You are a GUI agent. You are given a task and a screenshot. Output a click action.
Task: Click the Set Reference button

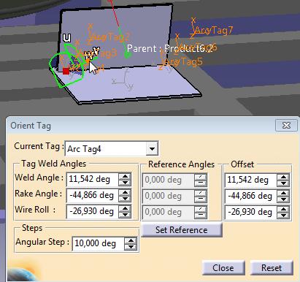(x=182, y=230)
